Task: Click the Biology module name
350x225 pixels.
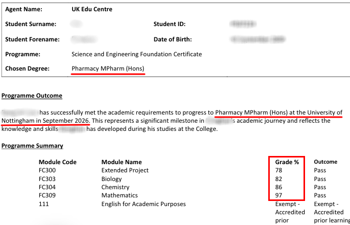Action: (111, 179)
